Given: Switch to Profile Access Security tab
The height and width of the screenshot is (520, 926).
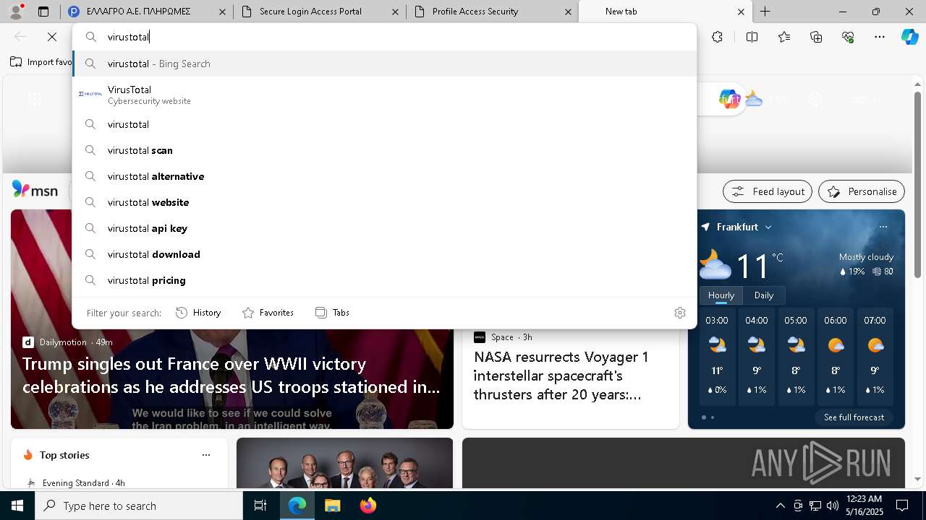Looking at the screenshot, I should [x=492, y=12].
